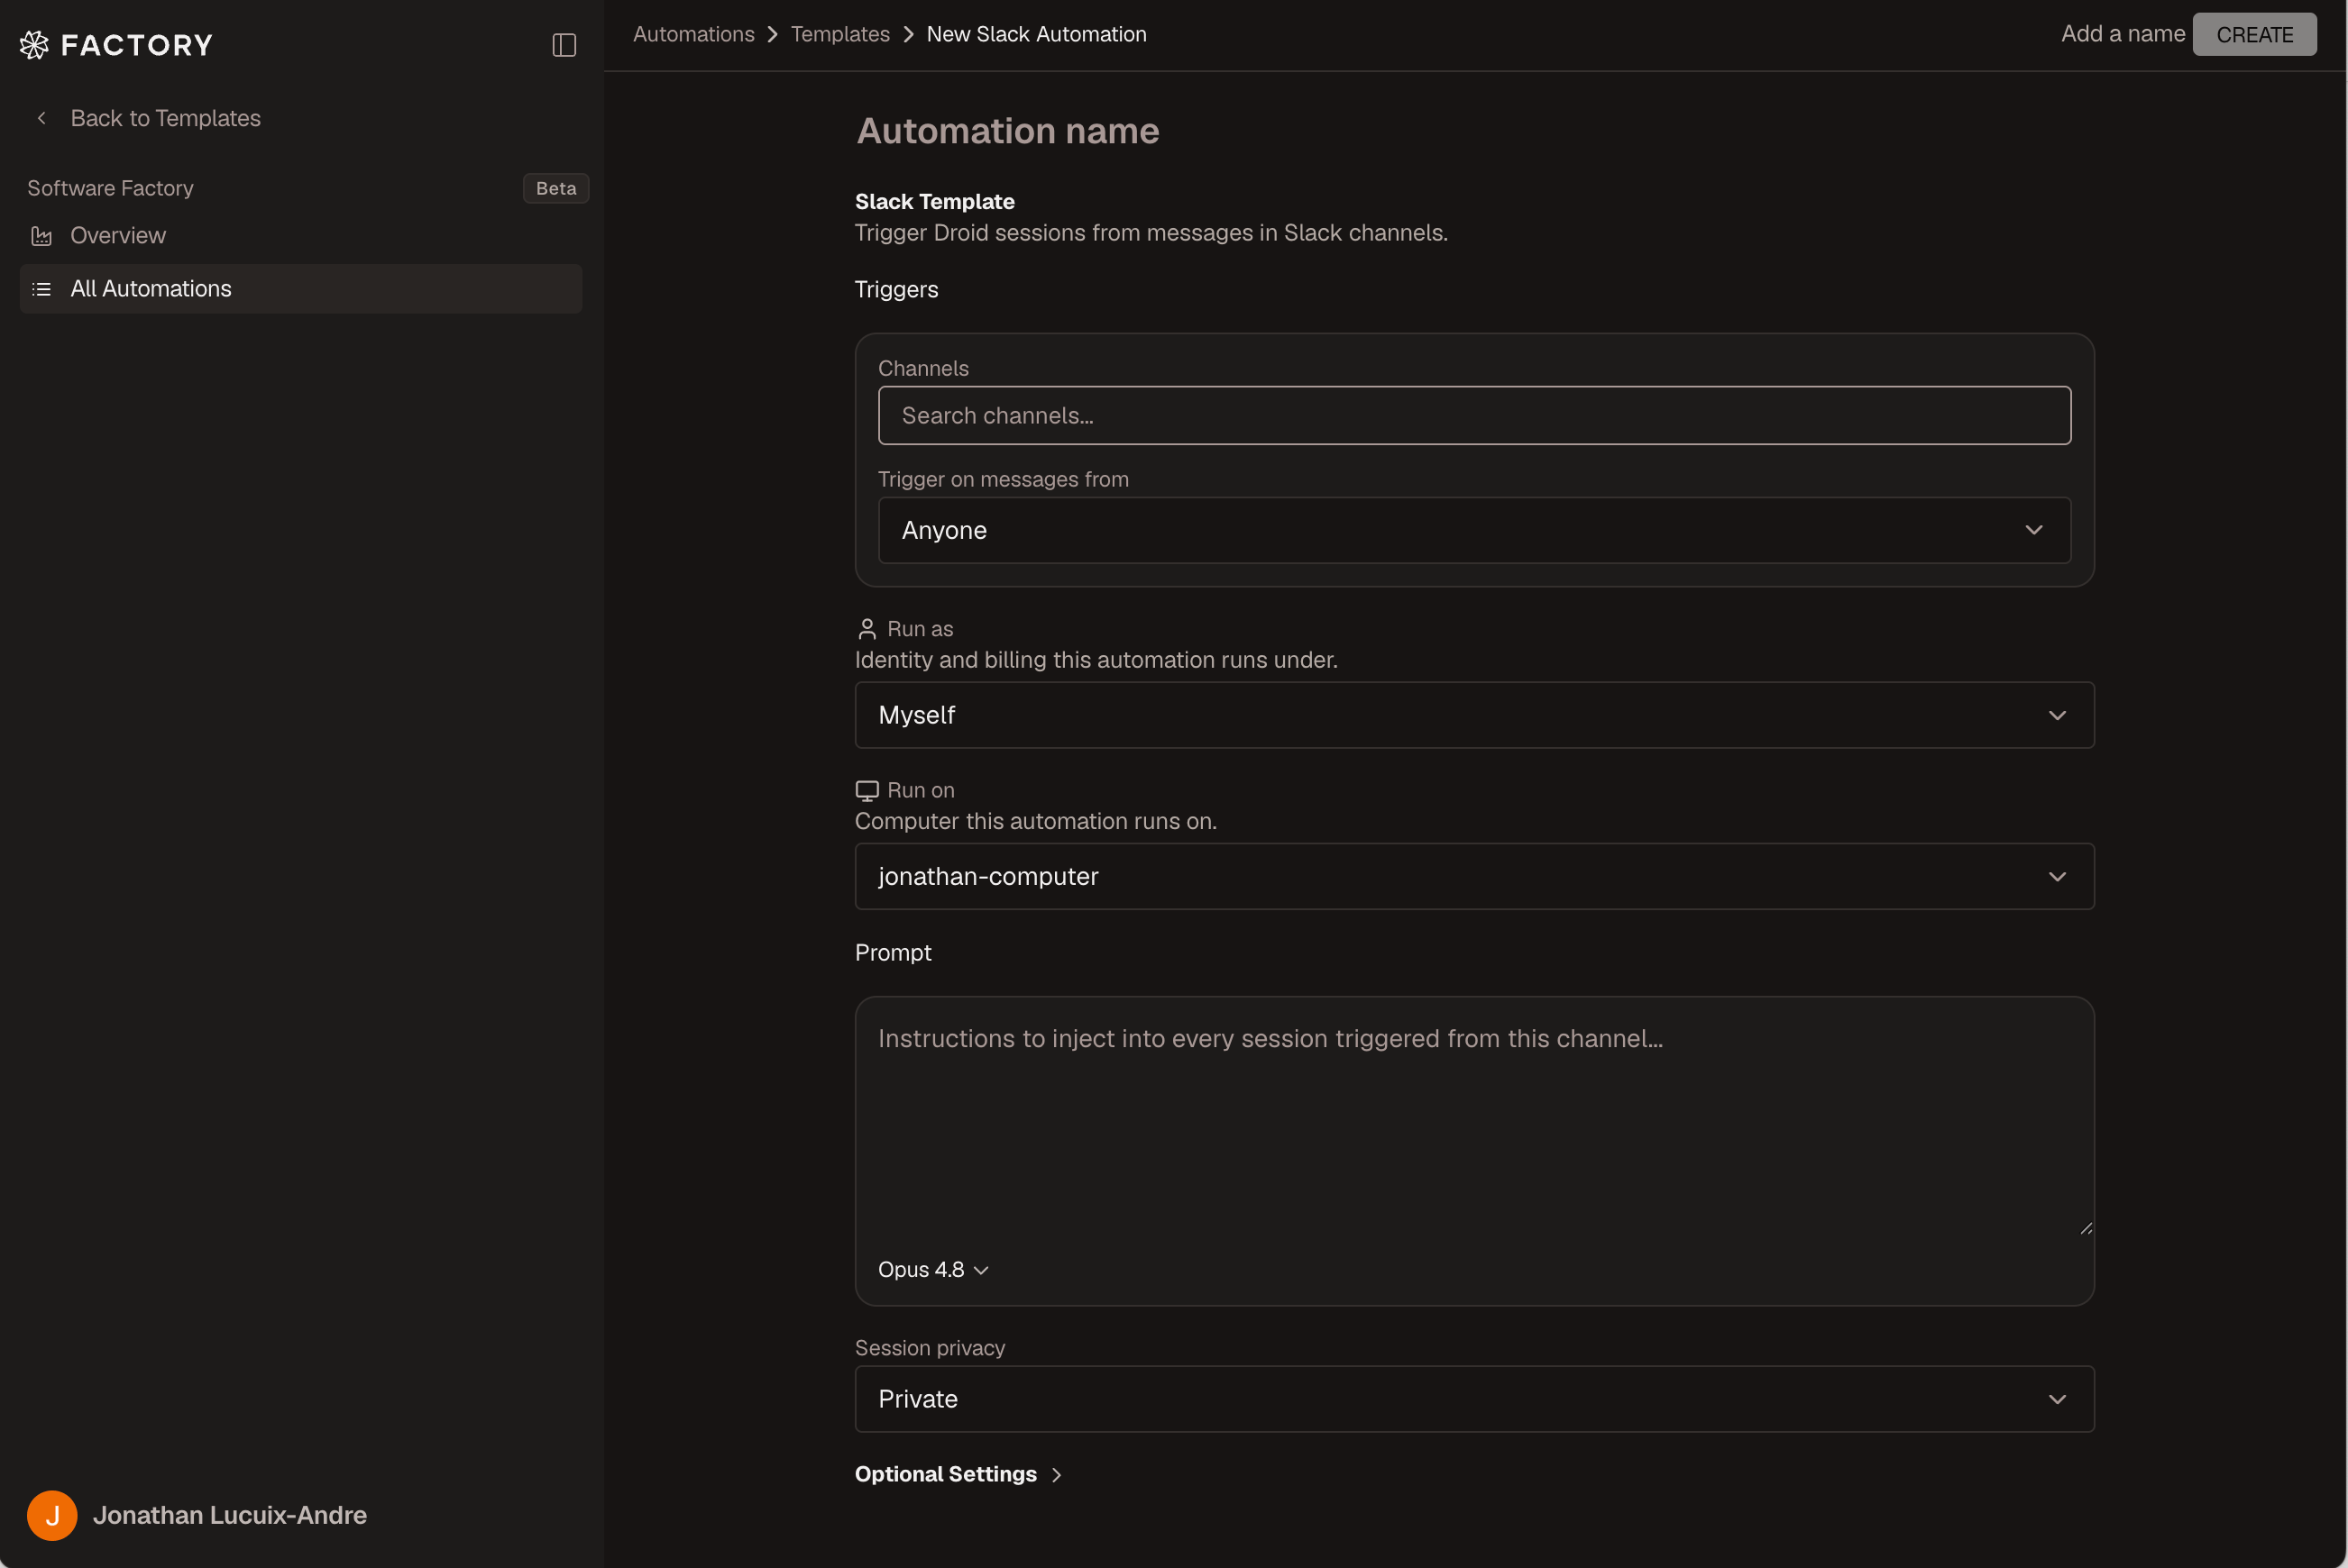Expand Optional Settings
The height and width of the screenshot is (1568, 2348).
tap(958, 1474)
